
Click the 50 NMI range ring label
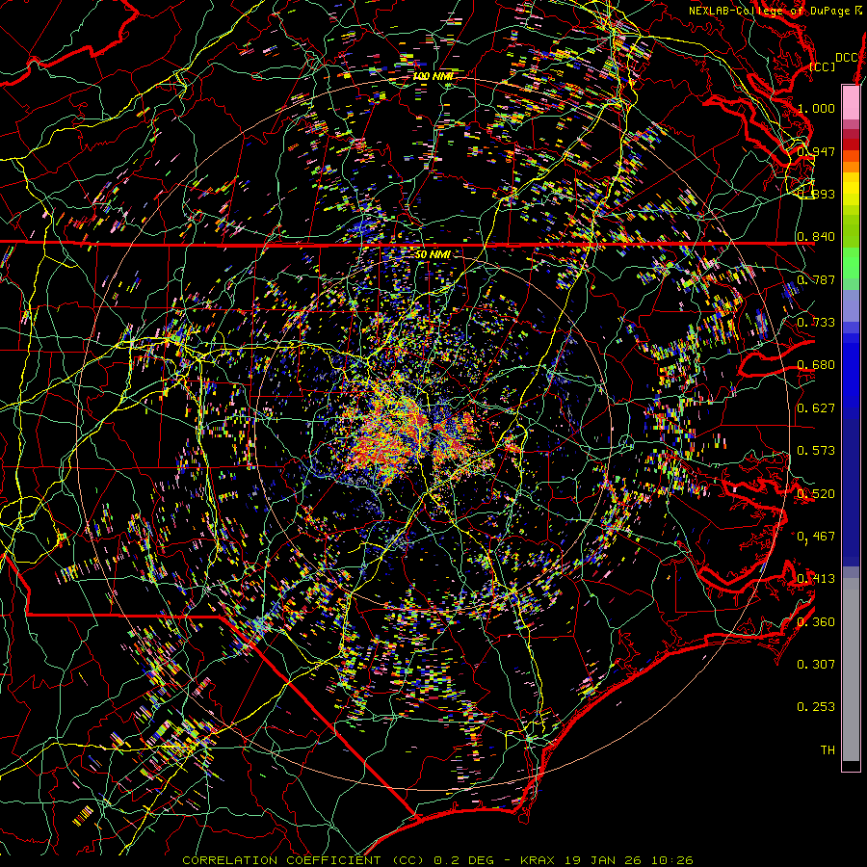pos(433,254)
